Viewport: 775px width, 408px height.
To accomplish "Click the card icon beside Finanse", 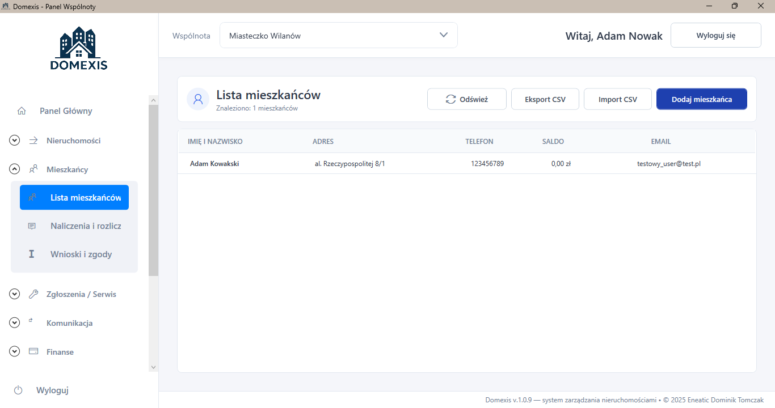I will pos(33,351).
